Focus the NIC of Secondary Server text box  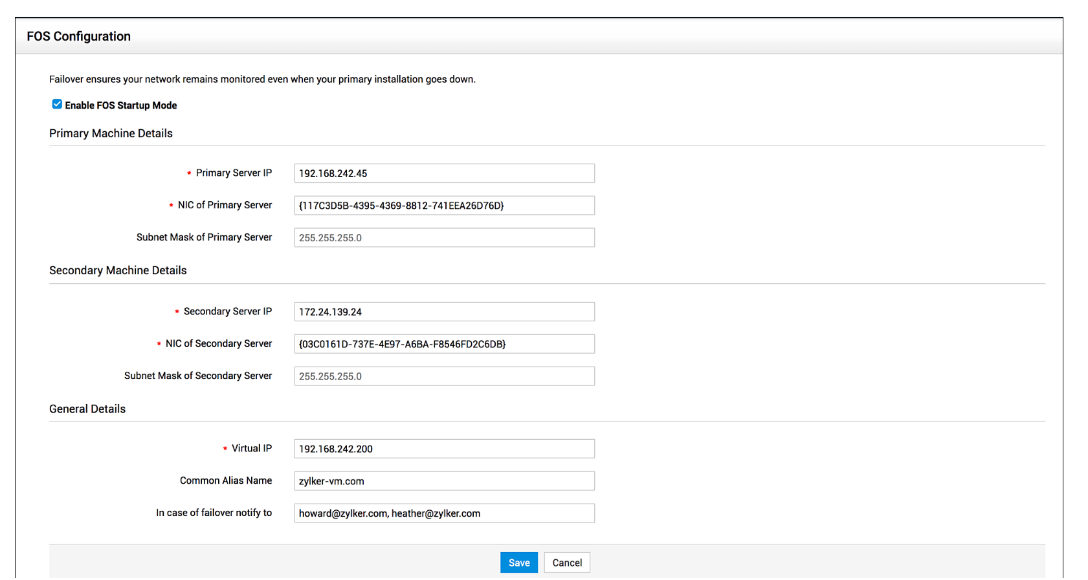pos(444,344)
